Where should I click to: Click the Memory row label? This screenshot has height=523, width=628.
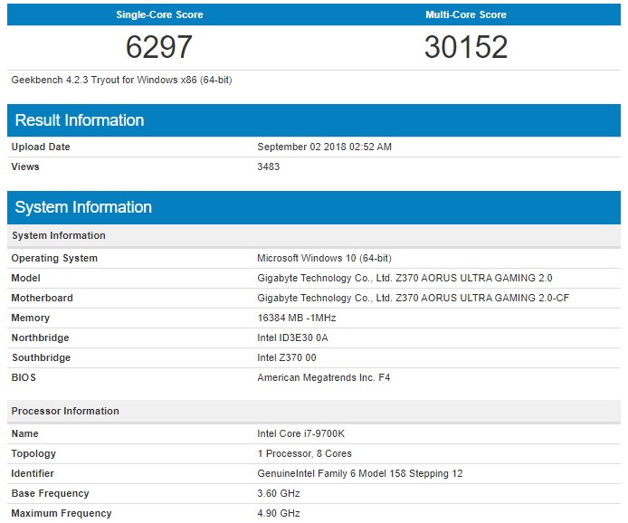coord(31,318)
